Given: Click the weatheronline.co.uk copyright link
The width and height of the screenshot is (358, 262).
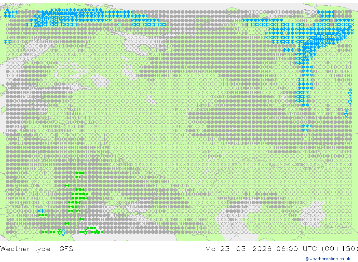Looking at the screenshot, I should pos(328,259).
